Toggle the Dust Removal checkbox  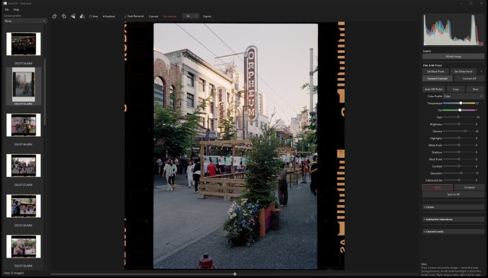[x=134, y=17]
